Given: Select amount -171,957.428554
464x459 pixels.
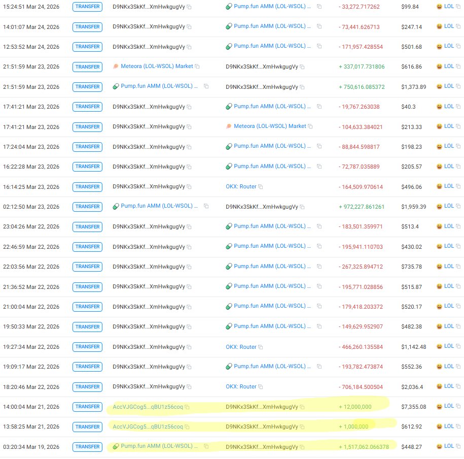Looking at the screenshot, I should tap(361, 47).
